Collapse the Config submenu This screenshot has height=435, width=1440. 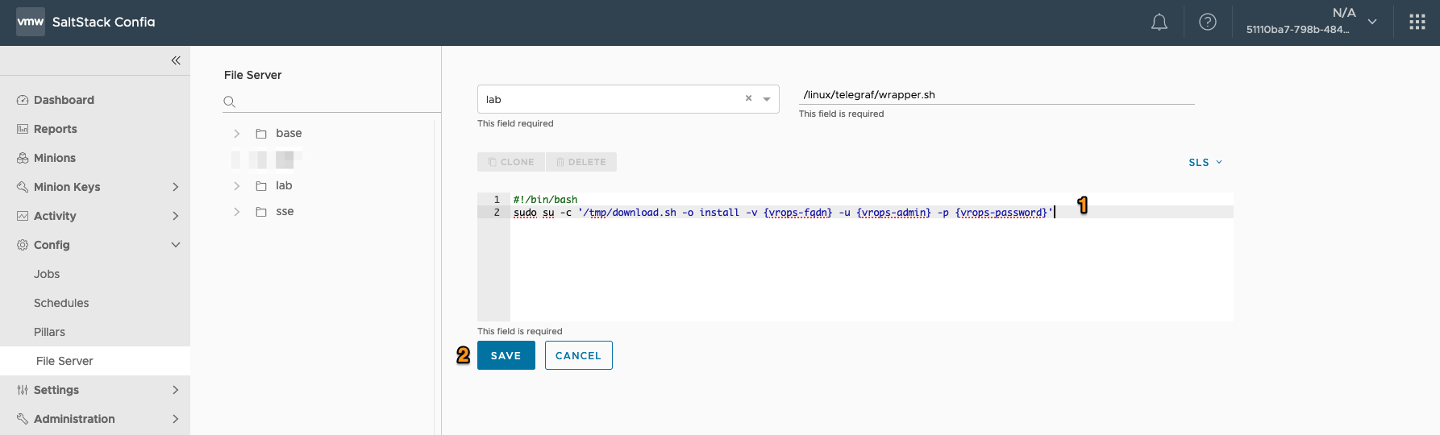pos(176,245)
